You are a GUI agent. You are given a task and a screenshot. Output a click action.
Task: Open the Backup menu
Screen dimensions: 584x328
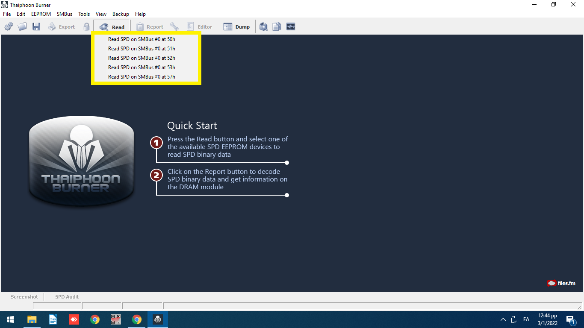point(121,14)
